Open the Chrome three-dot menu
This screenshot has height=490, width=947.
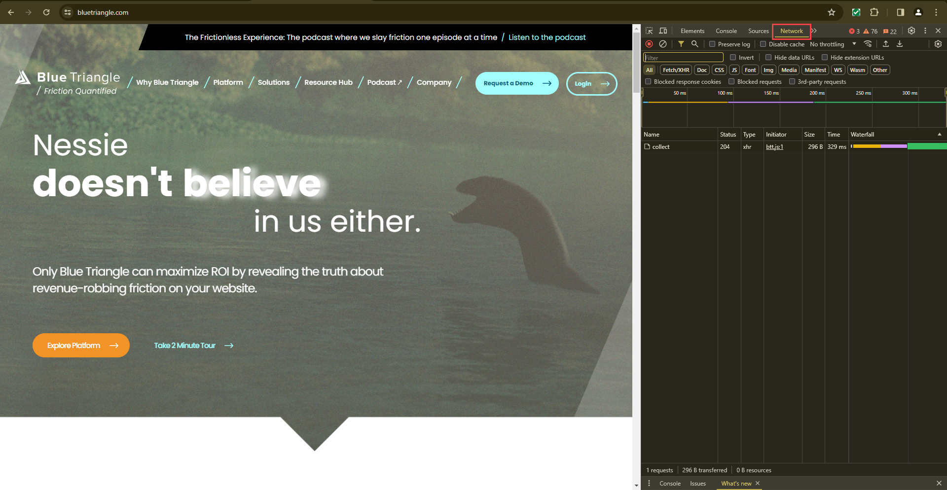pyautogui.click(x=936, y=12)
